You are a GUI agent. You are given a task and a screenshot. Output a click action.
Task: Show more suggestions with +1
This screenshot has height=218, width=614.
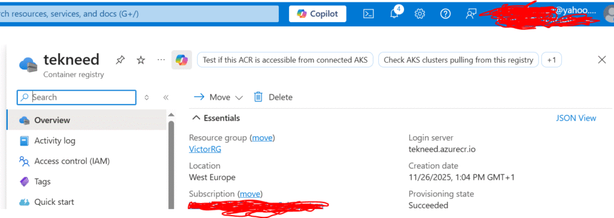coord(552,60)
